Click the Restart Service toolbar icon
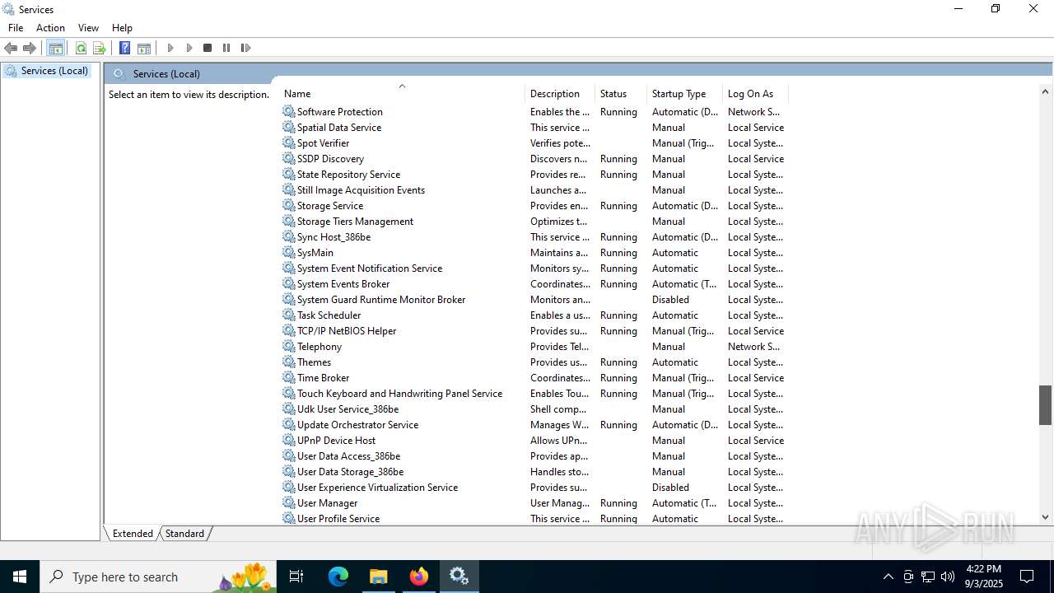The width and height of the screenshot is (1054, 593). 245,49
